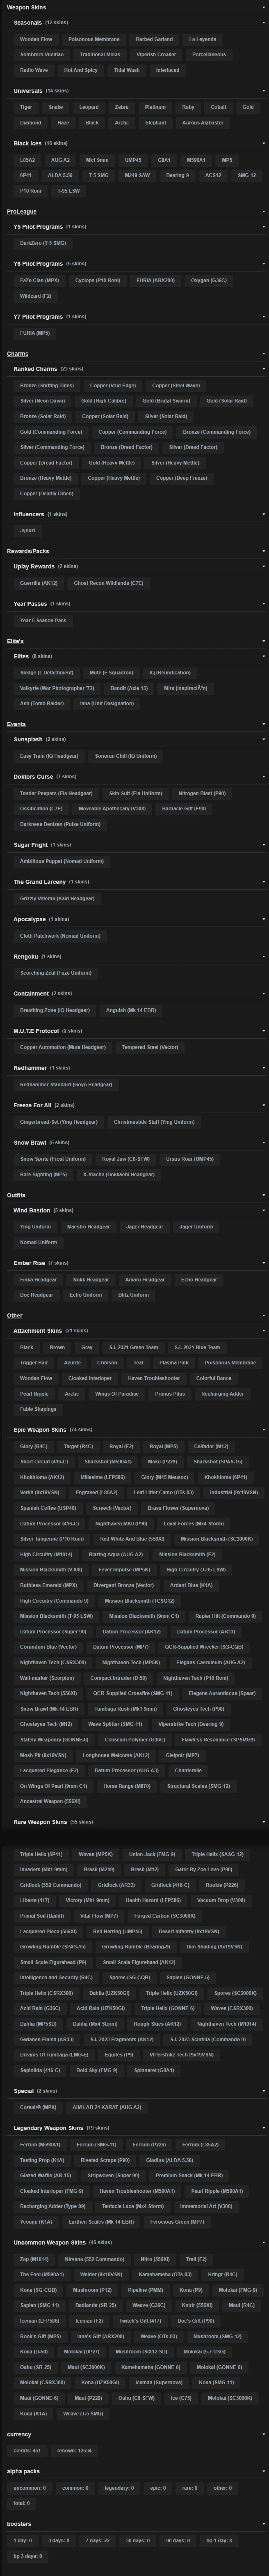Click the ProLeague section heading

[22, 212]
